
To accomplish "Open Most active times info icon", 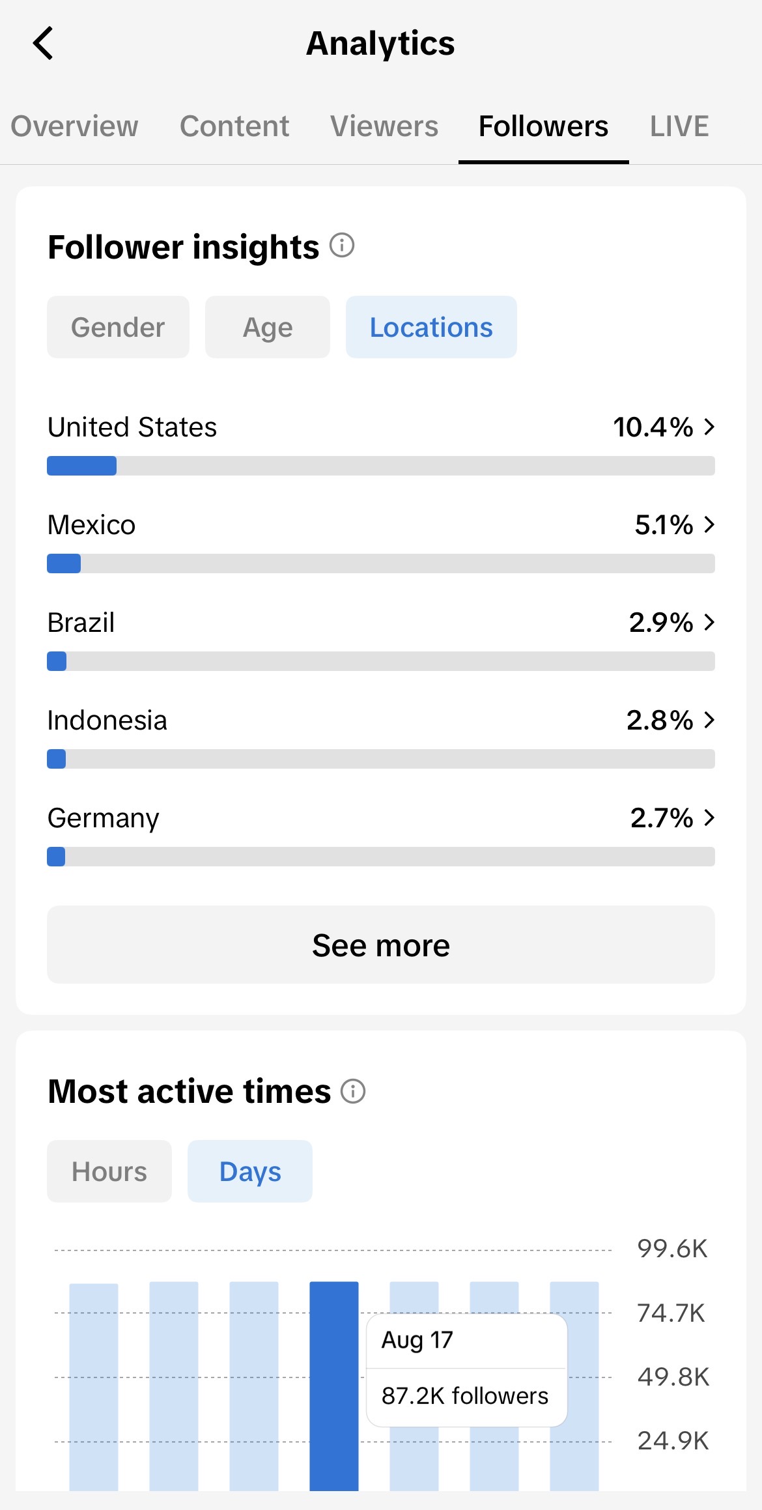I will [353, 1090].
